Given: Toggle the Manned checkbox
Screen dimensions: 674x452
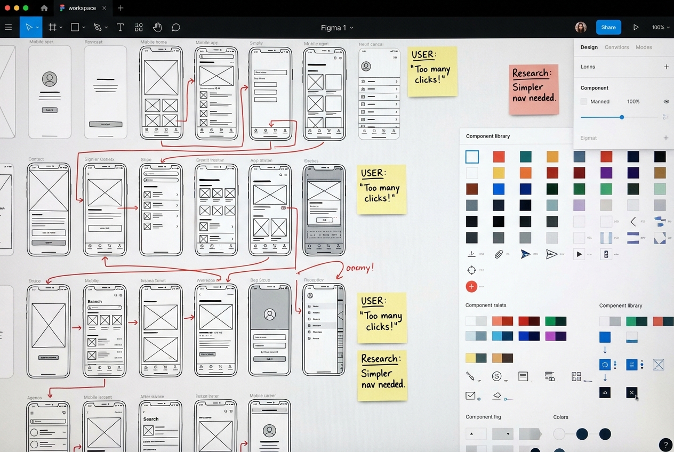Looking at the screenshot, I should click(584, 101).
